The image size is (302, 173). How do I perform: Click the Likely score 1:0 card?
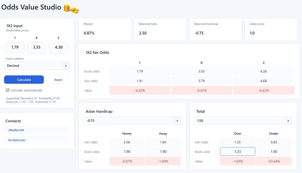(x=271, y=29)
